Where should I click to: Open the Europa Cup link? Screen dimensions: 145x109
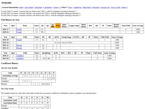tap(105, 8)
